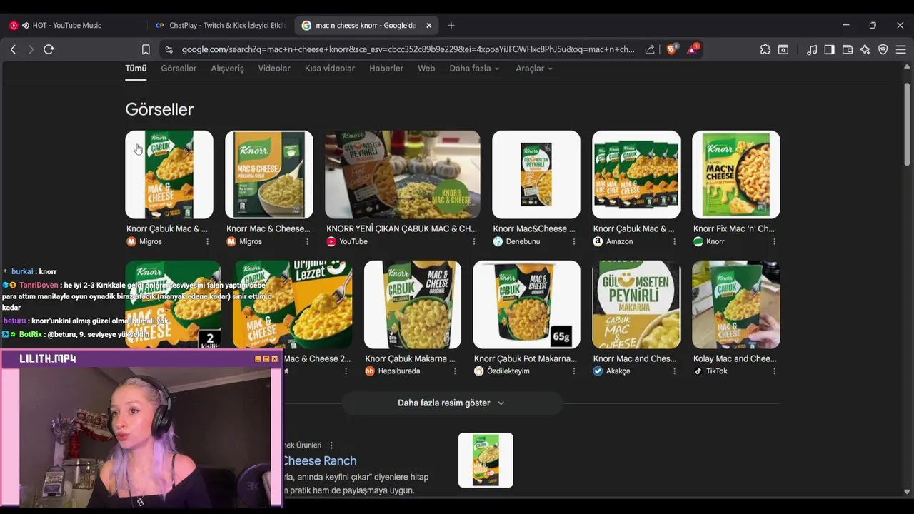Open the 65g Knorr Çabuk Pot image
Viewport: 914px width, 514px height.
tap(526, 304)
